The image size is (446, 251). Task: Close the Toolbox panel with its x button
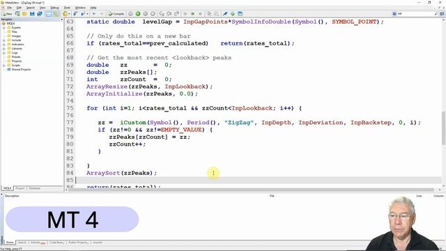pyautogui.click(x=1, y=195)
